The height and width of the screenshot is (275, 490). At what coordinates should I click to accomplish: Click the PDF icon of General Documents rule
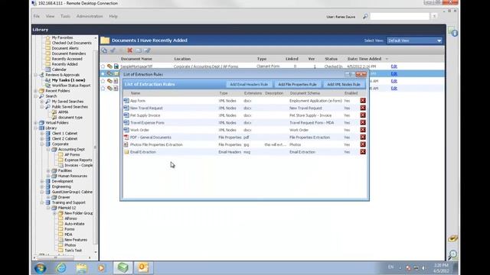click(x=126, y=137)
